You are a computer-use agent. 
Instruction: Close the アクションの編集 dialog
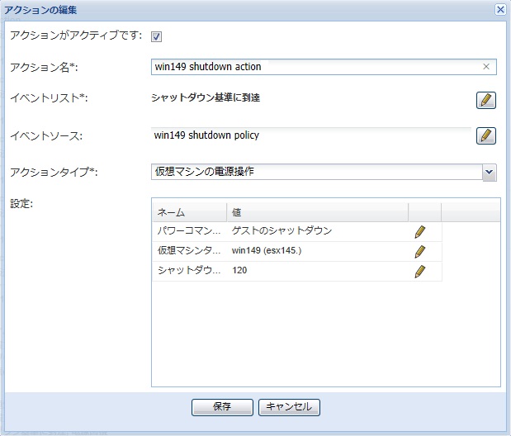tap(499, 9)
